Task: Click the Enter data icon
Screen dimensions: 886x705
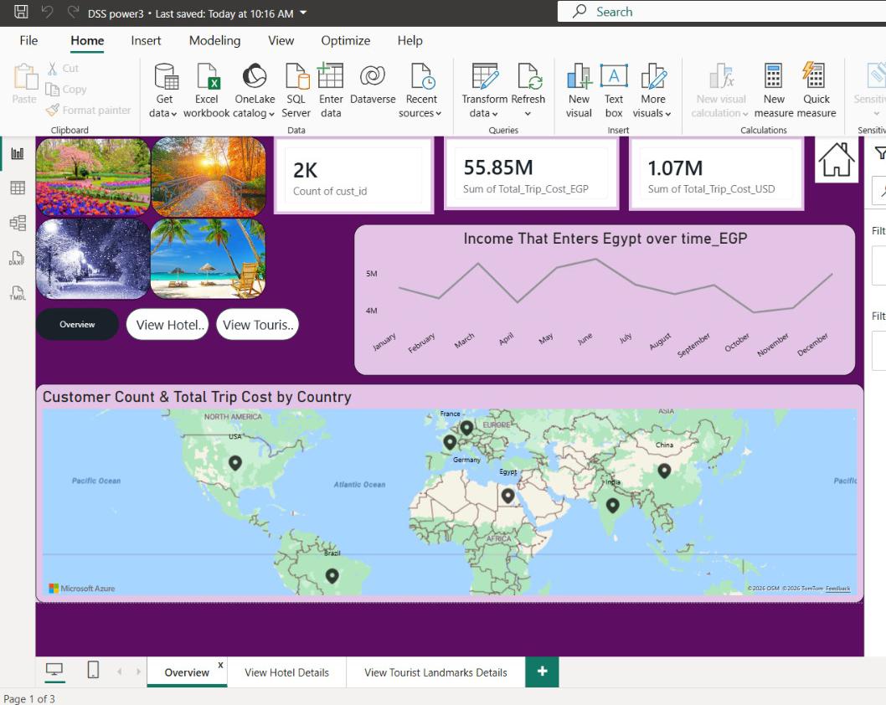Action: pos(331,75)
